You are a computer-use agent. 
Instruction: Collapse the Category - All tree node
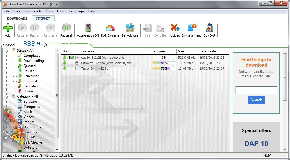point(7,96)
